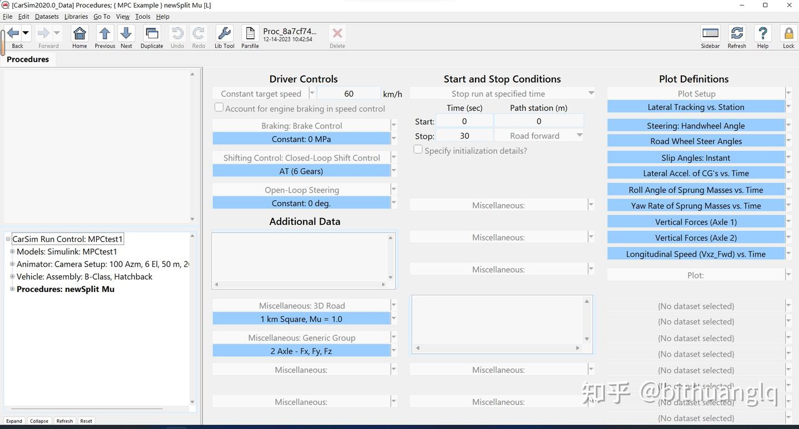Expand the Vehicle Assembly tree node

click(x=12, y=276)
